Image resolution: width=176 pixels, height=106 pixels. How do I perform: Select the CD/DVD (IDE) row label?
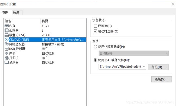click(19, 40)
